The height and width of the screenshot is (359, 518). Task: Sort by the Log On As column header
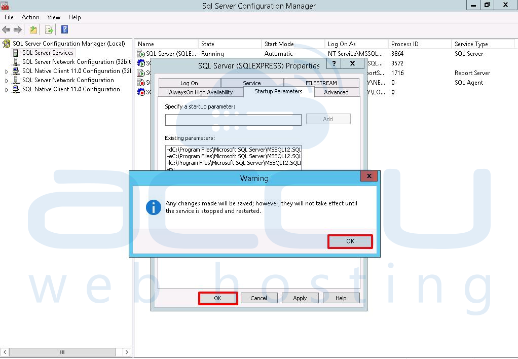(357, 44)
